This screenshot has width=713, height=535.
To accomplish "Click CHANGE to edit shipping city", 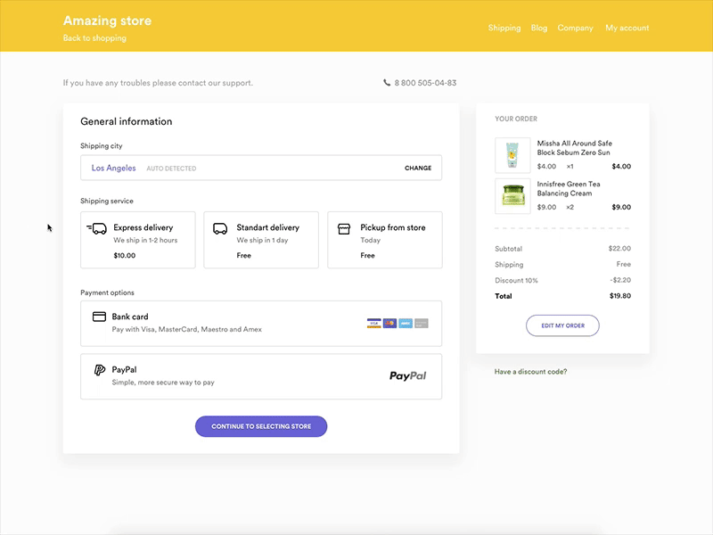I will (418, 168).
